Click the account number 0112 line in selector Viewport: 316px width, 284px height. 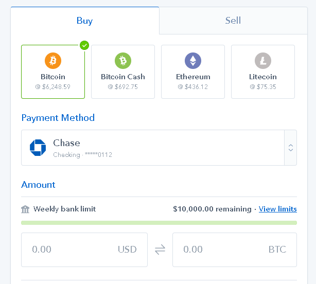(83, 155)
